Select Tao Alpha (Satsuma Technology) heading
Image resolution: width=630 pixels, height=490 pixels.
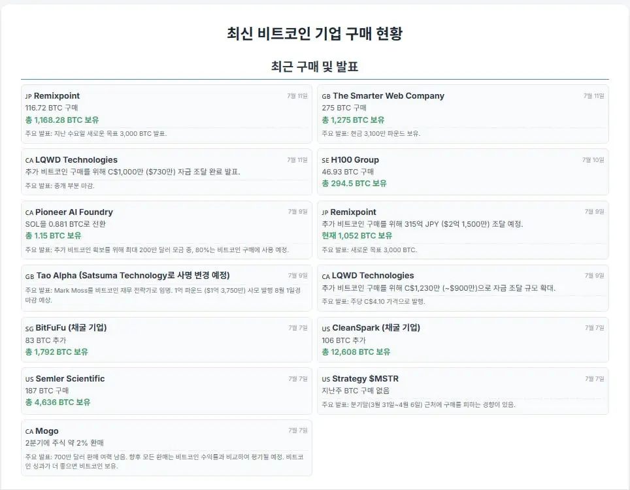point(133,276)
